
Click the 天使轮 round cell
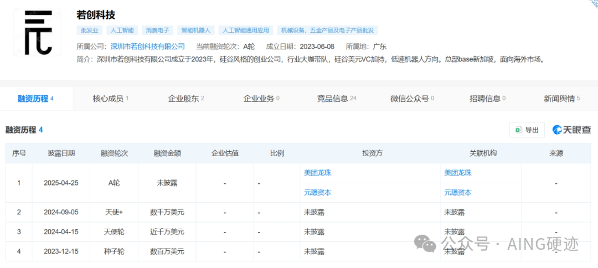pyautogui.click(x=114, y=232)
